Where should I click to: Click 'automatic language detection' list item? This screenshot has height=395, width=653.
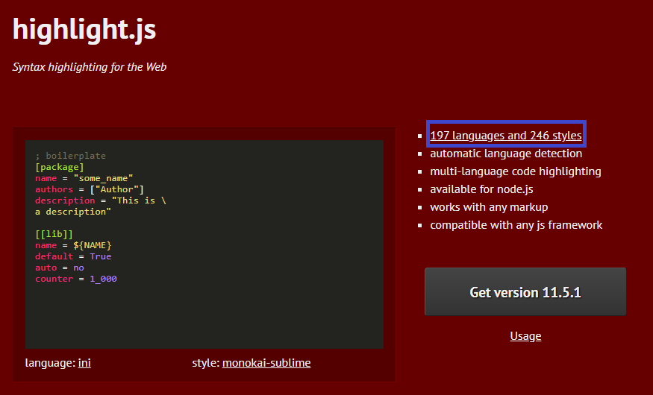[x=506, y=154]
